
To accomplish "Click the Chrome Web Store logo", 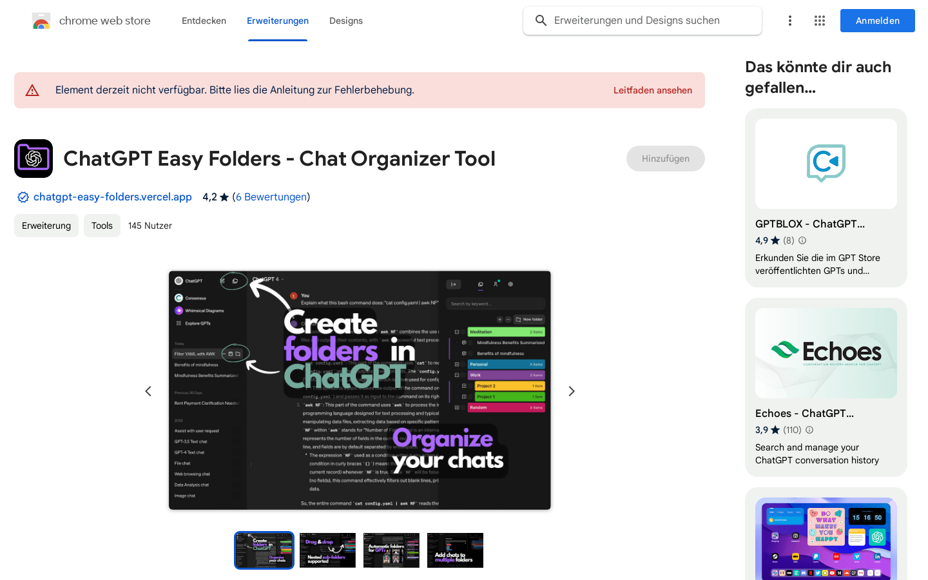I will point(41,21).
